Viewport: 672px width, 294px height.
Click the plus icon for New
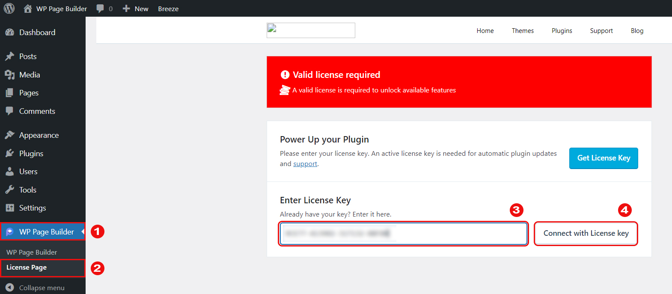coord(126,9)
